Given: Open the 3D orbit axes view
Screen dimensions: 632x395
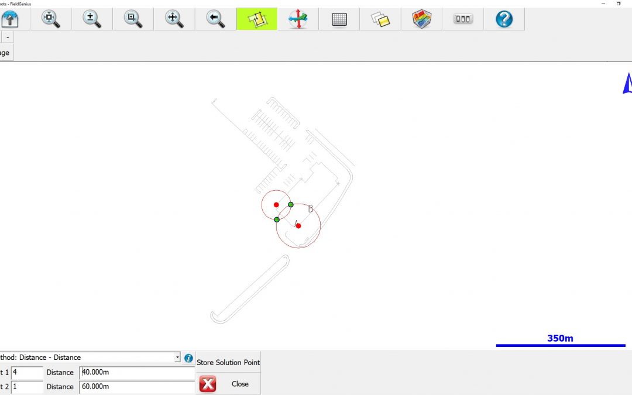Looking at the screenshot, I should 298,19.
